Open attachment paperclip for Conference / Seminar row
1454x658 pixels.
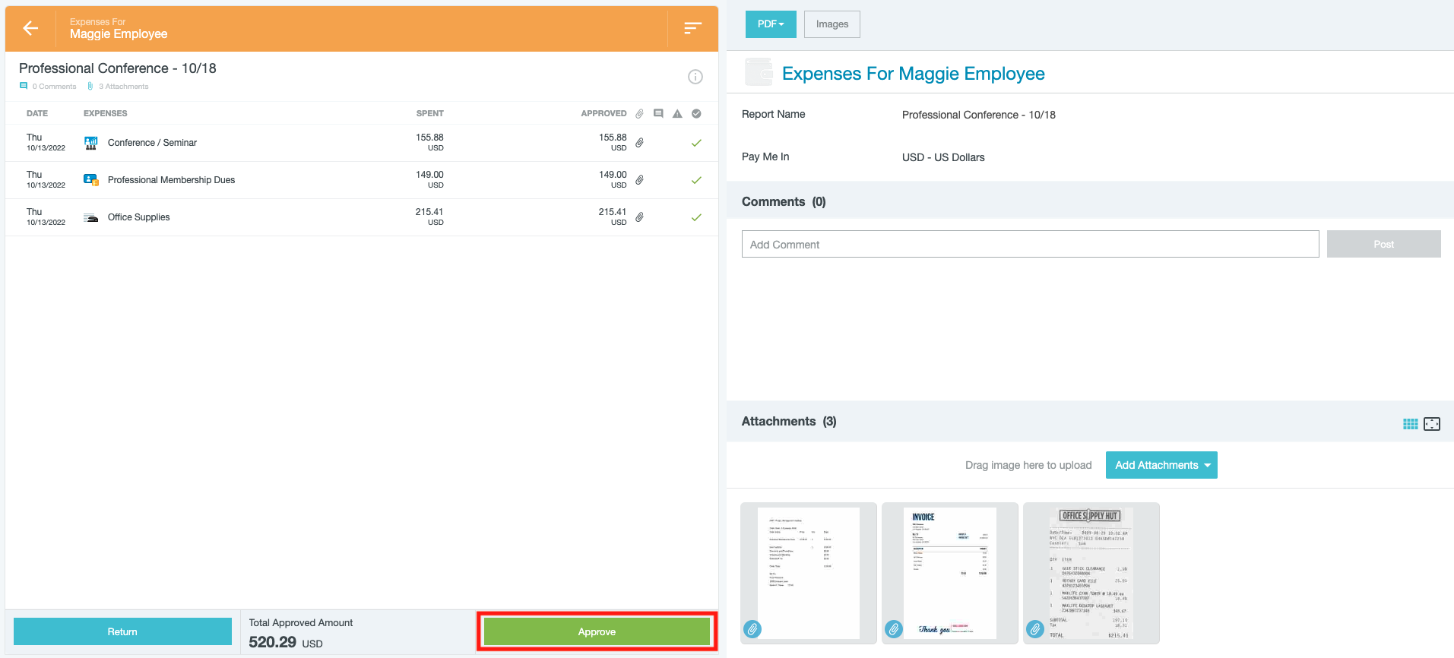pyautogui.click(x=639, y=143)
